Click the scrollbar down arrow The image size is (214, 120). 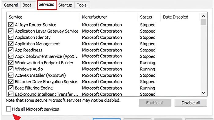pyautogui.click(x=204, y=93)
